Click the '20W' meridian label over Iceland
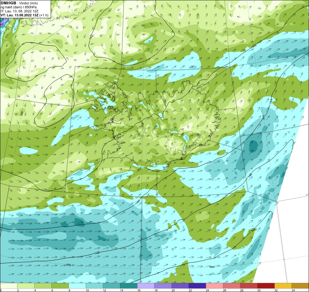 click(x=143, y=124)
